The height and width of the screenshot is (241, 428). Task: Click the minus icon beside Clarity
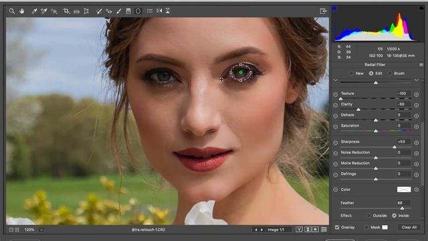click(336, 105)
